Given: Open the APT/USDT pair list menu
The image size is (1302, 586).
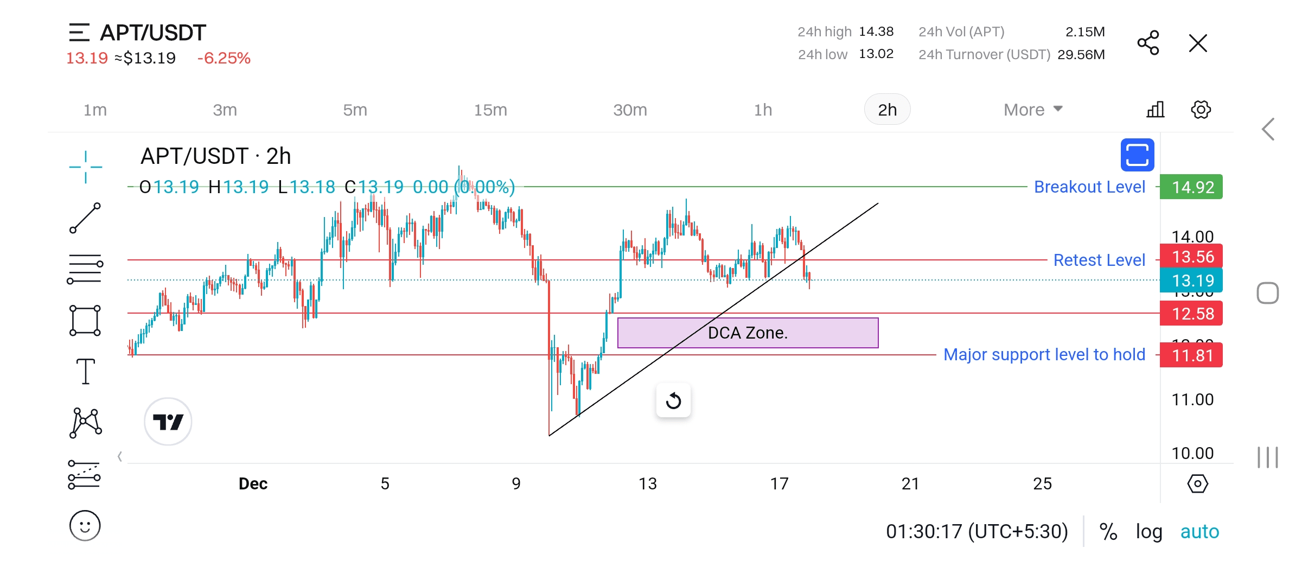Looking at the screenshot, I should tap(79, 33).
